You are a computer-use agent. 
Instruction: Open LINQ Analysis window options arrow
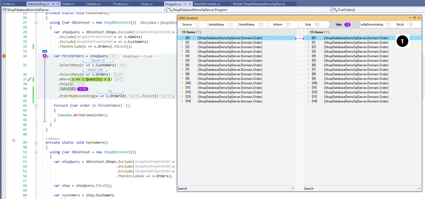(x=410, y=18)
